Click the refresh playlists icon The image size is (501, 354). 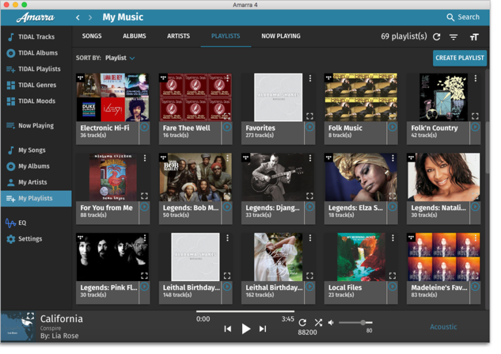tap(436, 37)
